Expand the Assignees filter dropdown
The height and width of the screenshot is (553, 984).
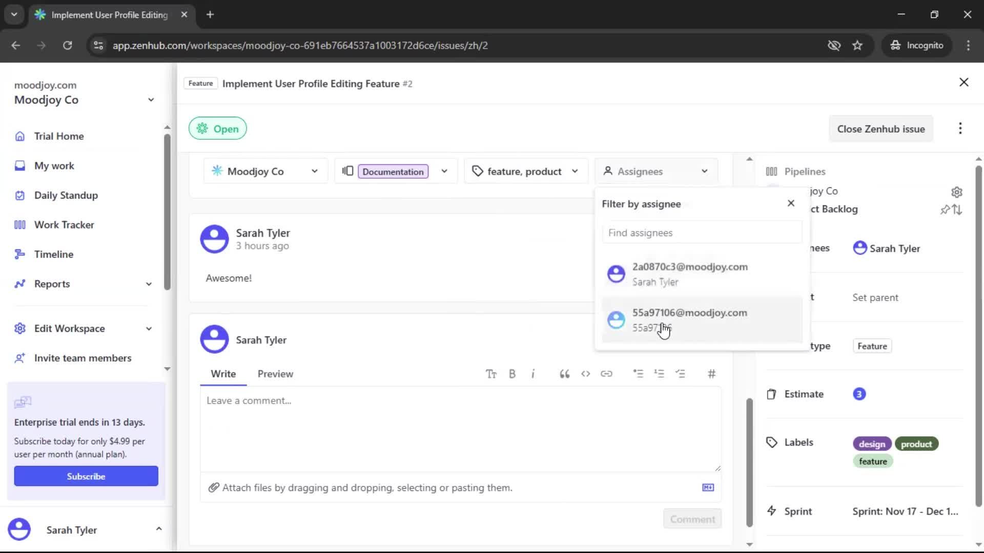tap(704, 171)
